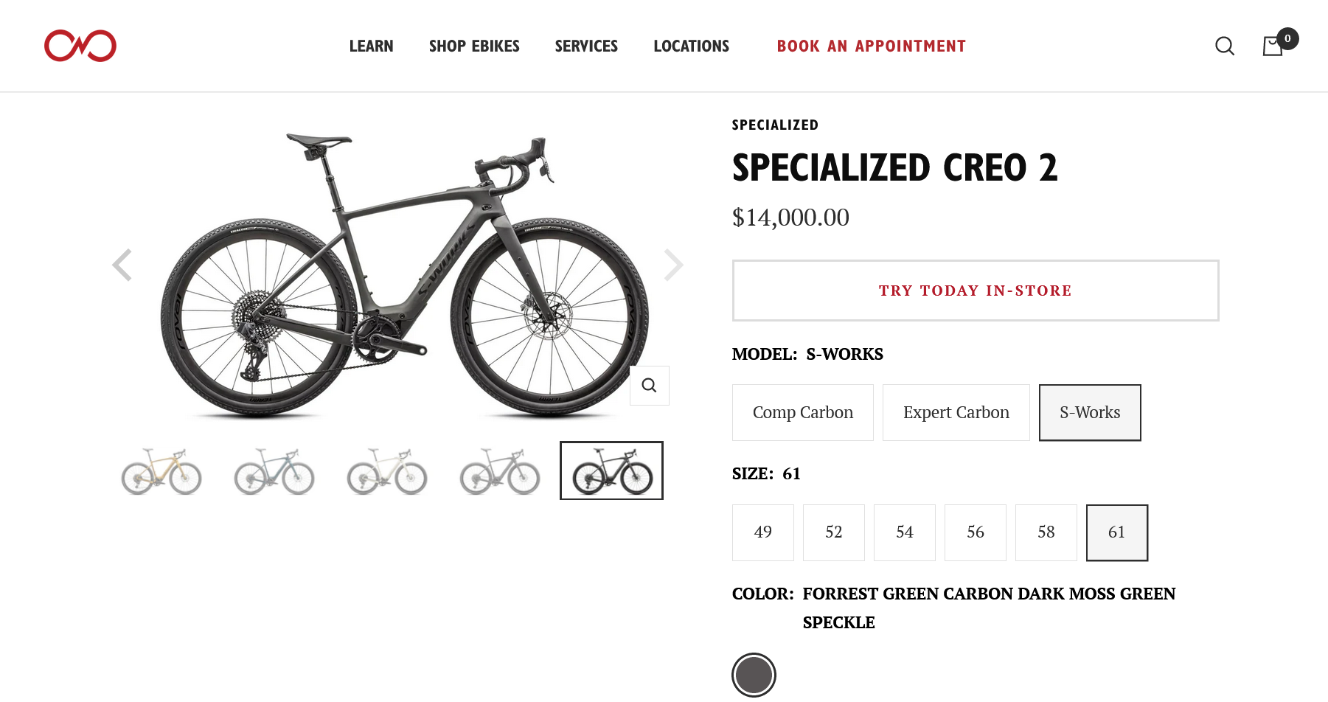Pick frame size 49
Viewport: 1328px width, 702px height.
[762, 532]
